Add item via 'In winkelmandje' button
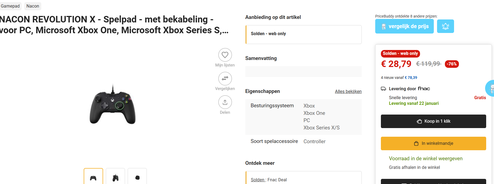Viewport: 494px width, 184px height. (433, 143)
